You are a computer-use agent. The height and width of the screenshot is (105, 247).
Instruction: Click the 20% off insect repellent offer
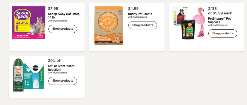point(55,60)
